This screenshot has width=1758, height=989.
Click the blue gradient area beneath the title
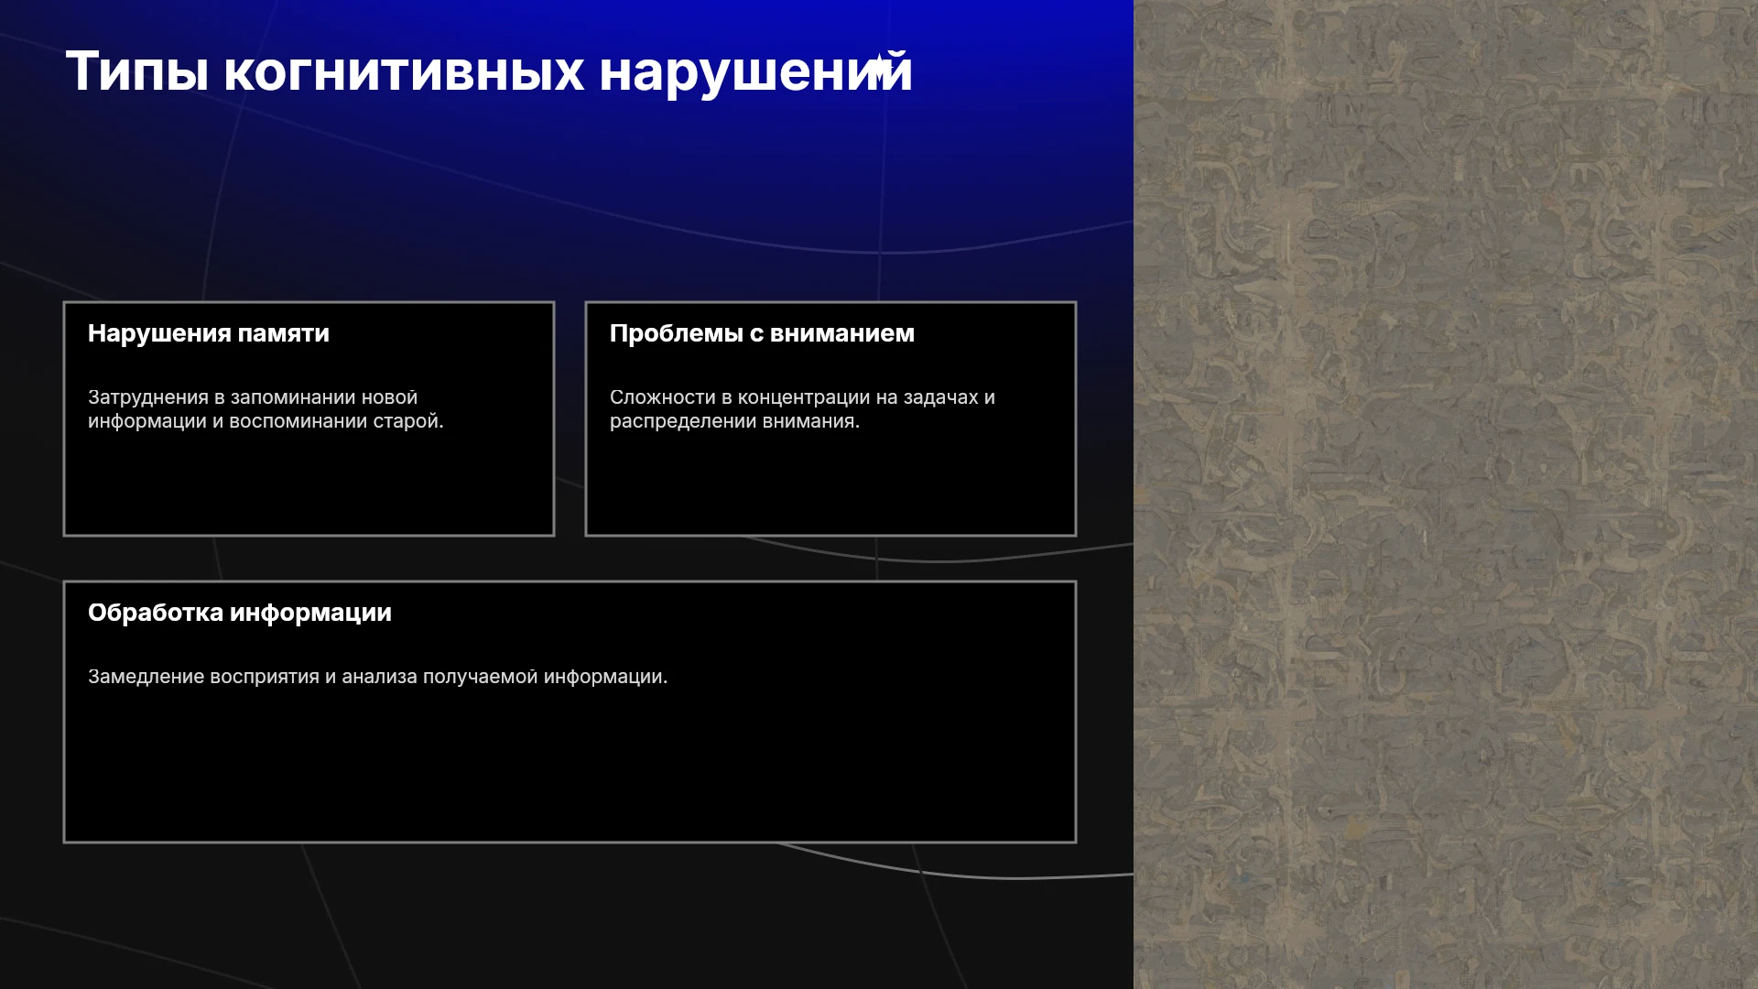(568, 183)
